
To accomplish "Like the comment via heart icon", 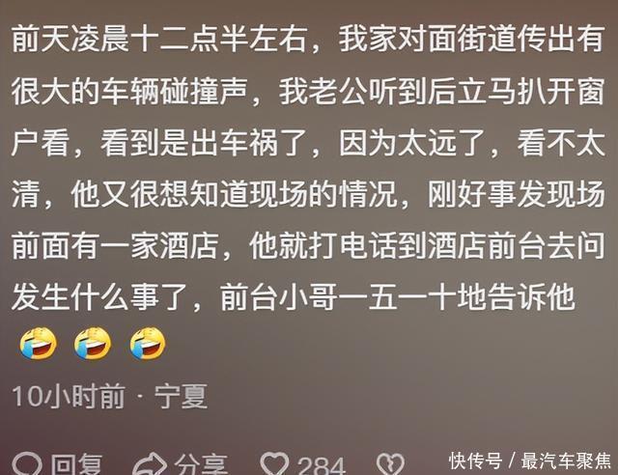I will pos(274,464).
